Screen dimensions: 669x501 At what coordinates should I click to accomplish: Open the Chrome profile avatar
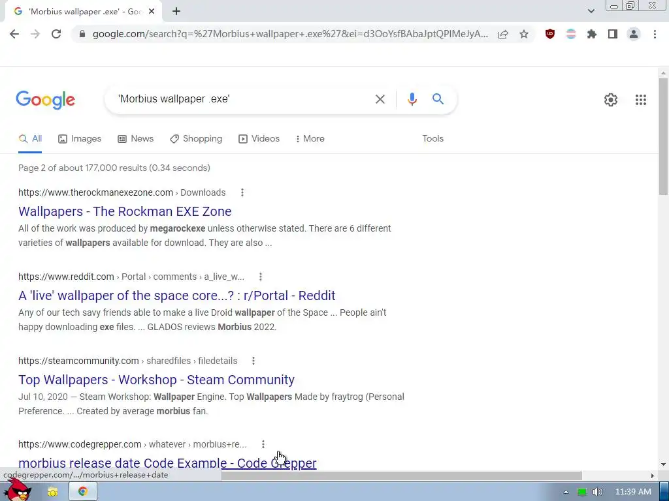(634, 34)
